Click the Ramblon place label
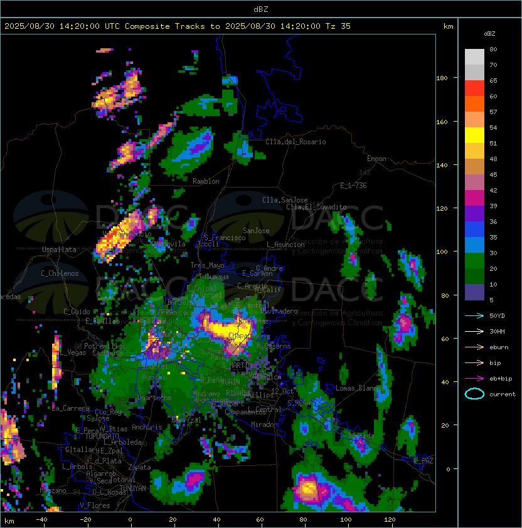 click(x=206, y=181)
